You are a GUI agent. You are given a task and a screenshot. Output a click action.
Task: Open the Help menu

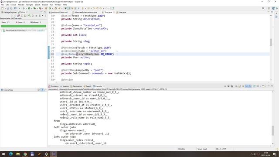[65, 5]
